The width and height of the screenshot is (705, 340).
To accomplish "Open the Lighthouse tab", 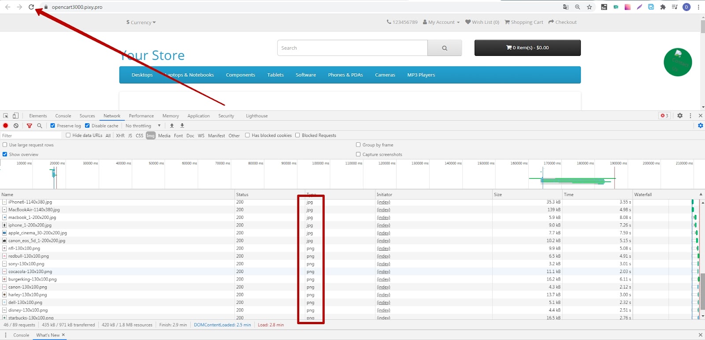I will click(257, 116).
